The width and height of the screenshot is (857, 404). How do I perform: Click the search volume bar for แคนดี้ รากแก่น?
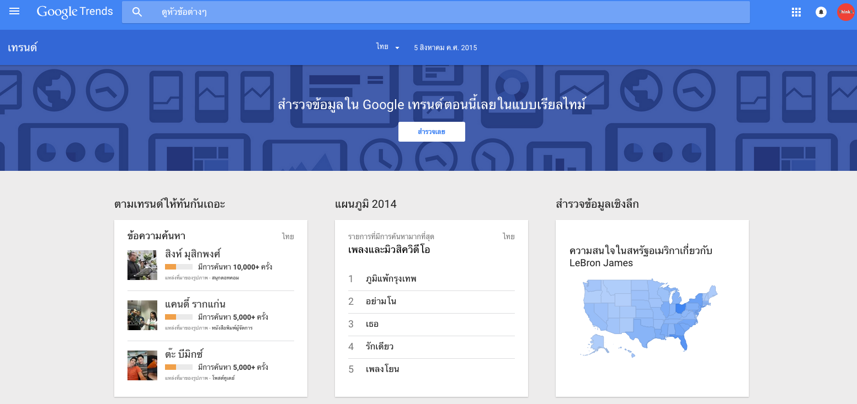pyautogui.click(x=179, y=317)
